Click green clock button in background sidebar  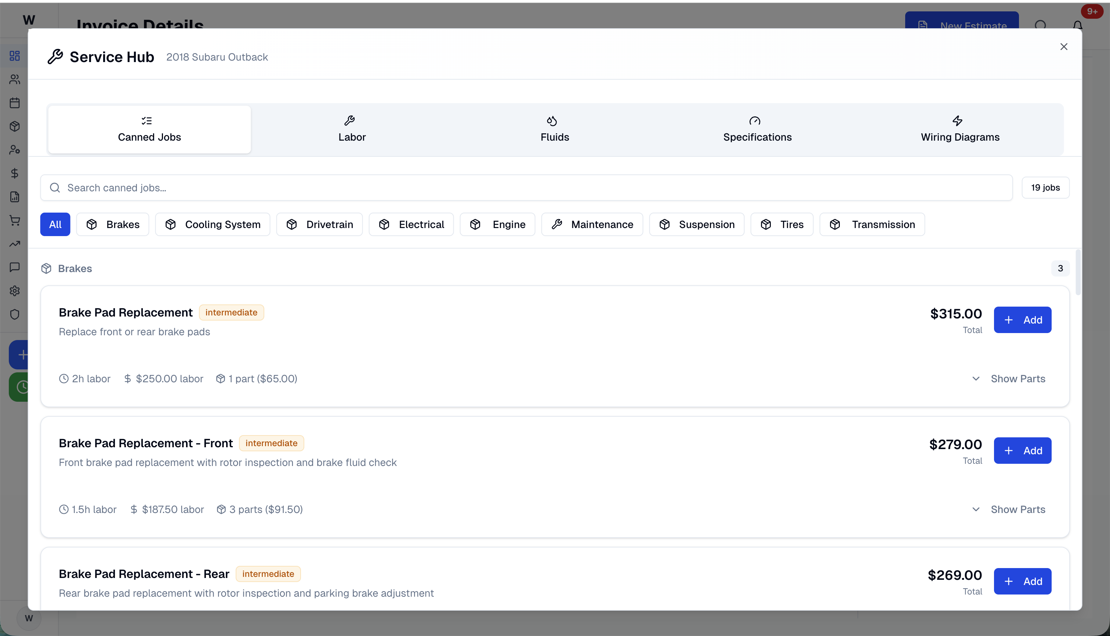(19, 387)
